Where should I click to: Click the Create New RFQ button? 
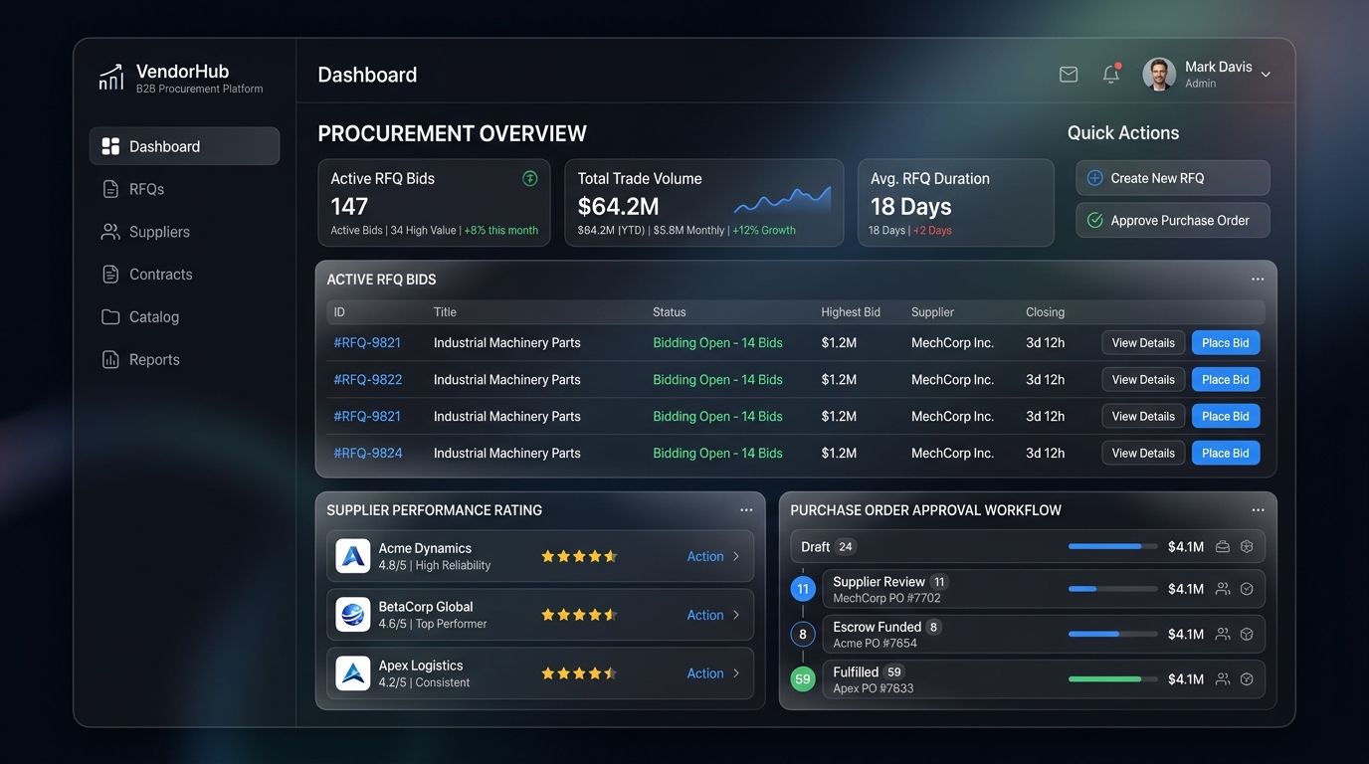1173,178
